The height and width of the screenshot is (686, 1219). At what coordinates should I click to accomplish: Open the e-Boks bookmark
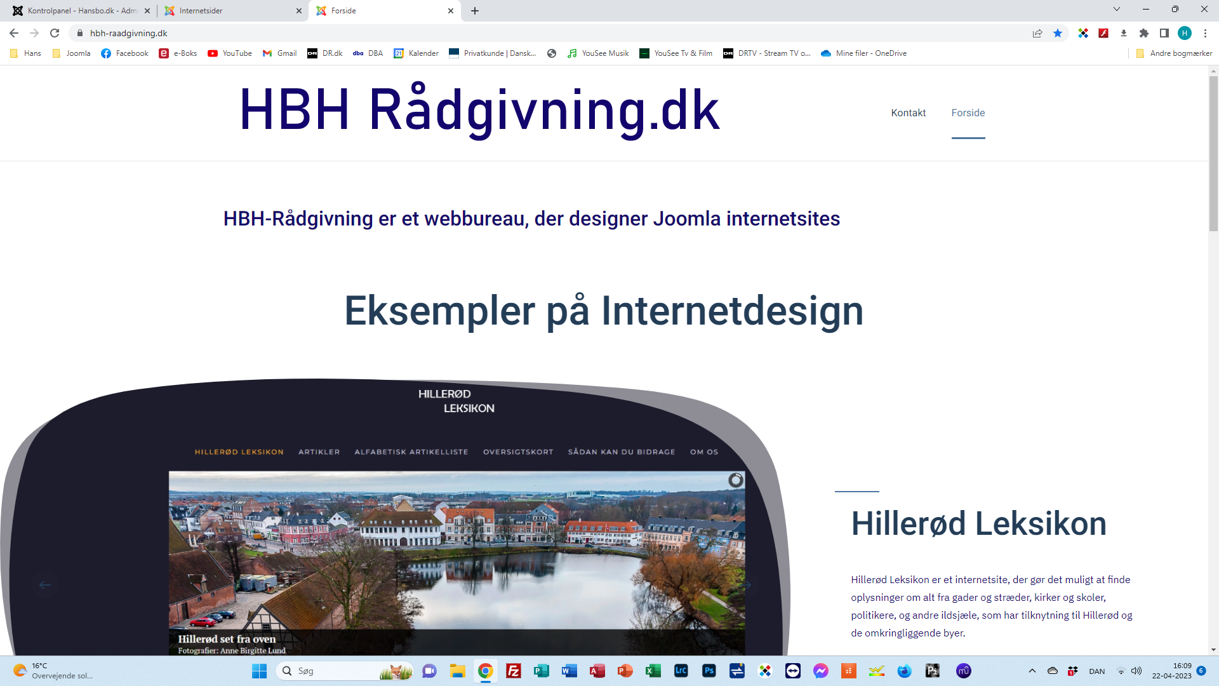point(178,53)
